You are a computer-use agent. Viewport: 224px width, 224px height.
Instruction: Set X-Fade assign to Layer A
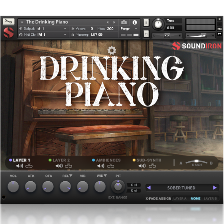coord(180,198)
